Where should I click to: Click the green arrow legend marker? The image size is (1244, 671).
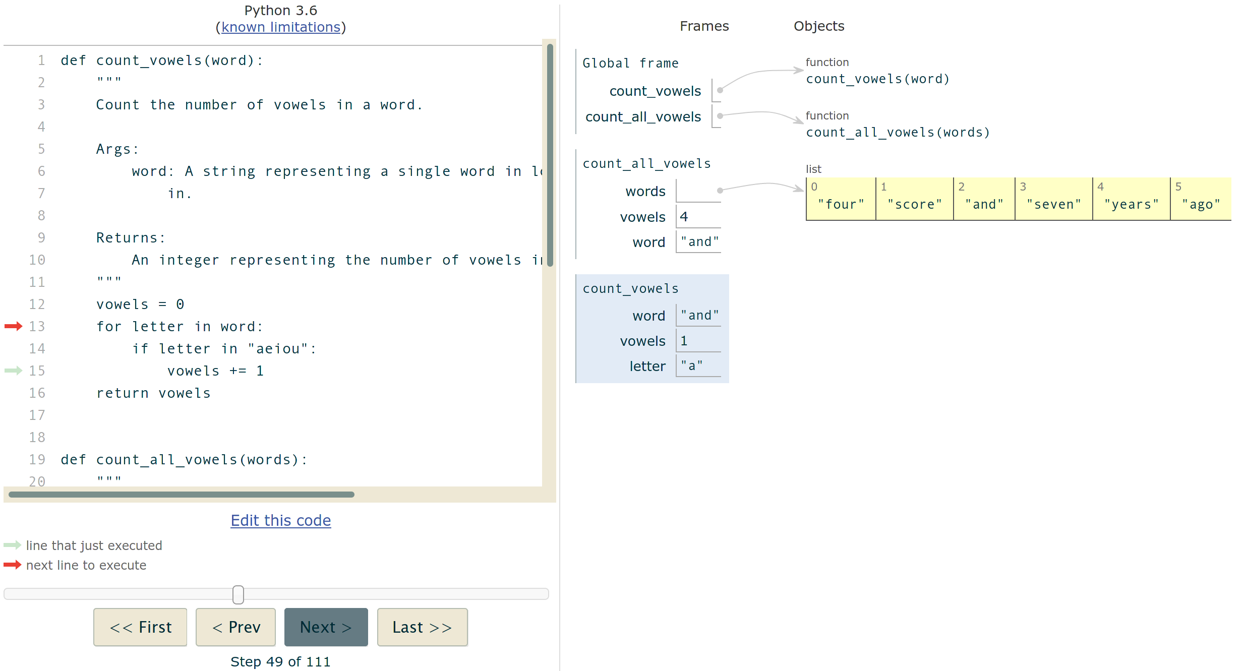point(13,545)
